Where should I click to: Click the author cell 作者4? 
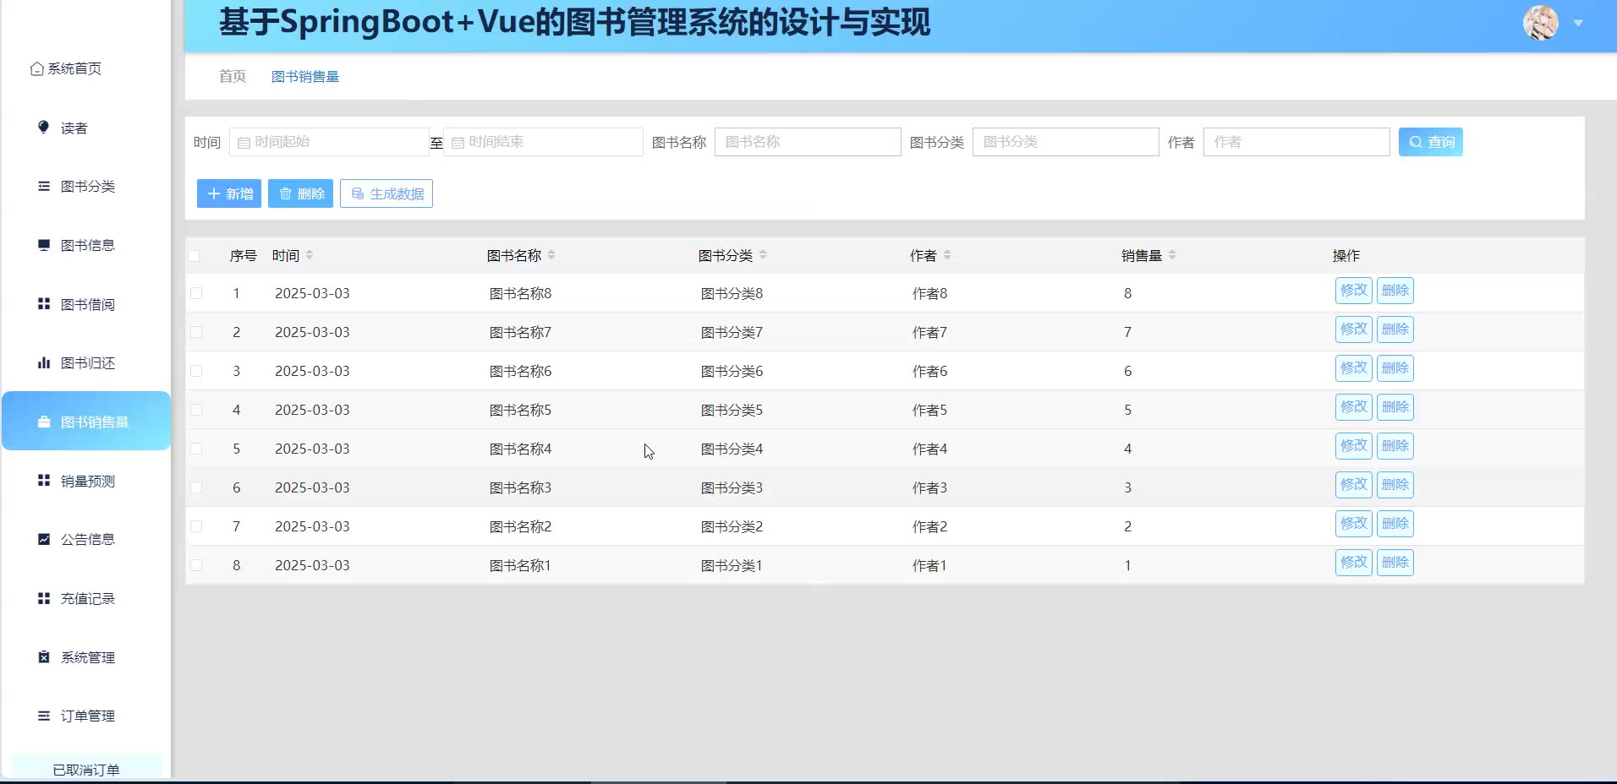pos(929,449)
